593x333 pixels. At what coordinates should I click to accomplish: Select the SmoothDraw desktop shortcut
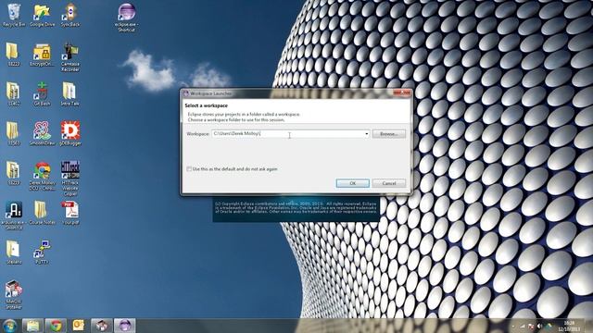tap(42, 133)
